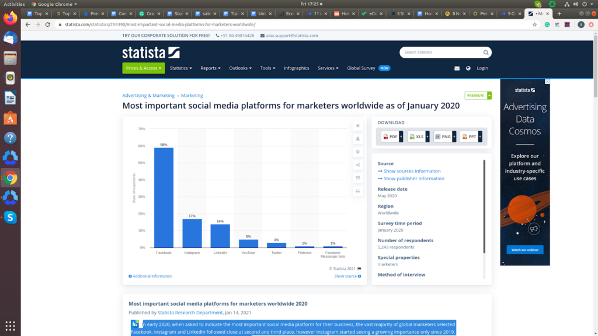The image size is (598, 336).
Task: Expand PDF download options plus
Action: point(401,136)
